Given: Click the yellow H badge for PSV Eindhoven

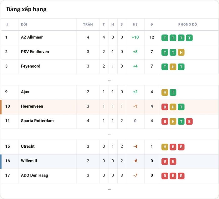Looking at the screenshot, I should click(x=181, y=52).
